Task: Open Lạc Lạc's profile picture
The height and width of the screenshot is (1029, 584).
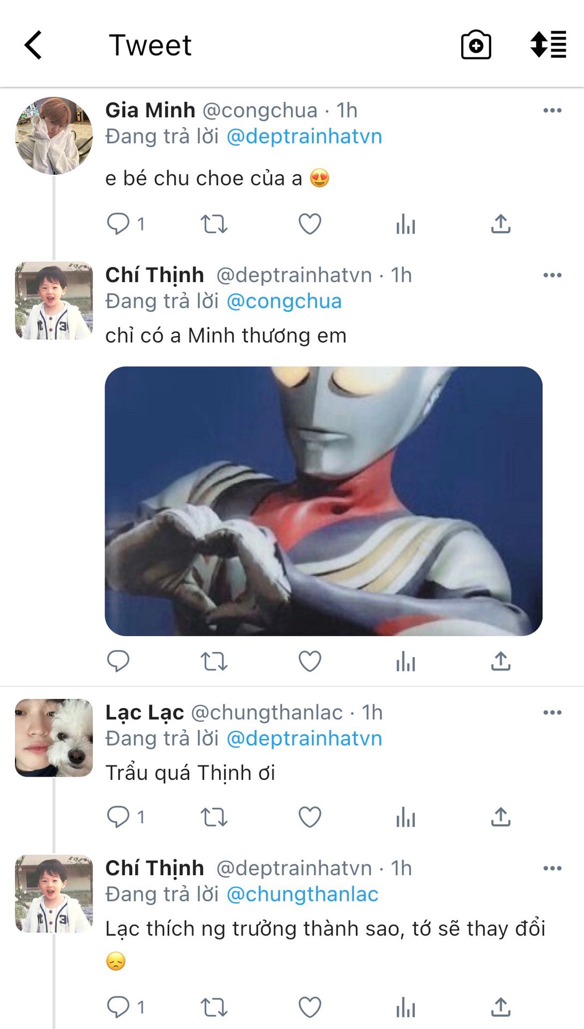Action: pos(54,738)
